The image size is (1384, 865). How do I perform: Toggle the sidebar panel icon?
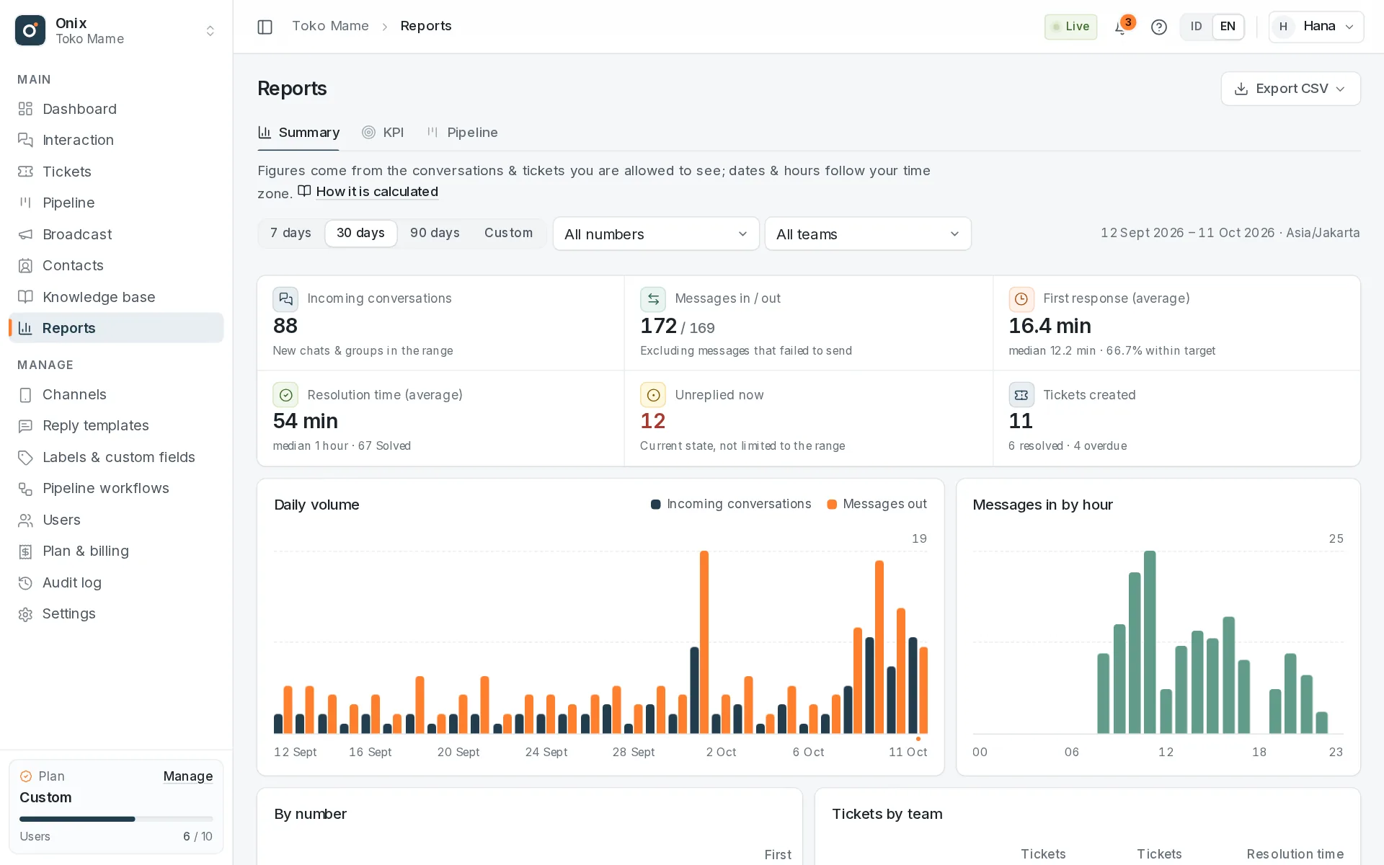(x=265, y=27)
